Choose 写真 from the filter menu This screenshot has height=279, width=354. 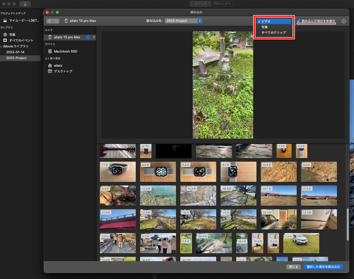pos(265,27)
